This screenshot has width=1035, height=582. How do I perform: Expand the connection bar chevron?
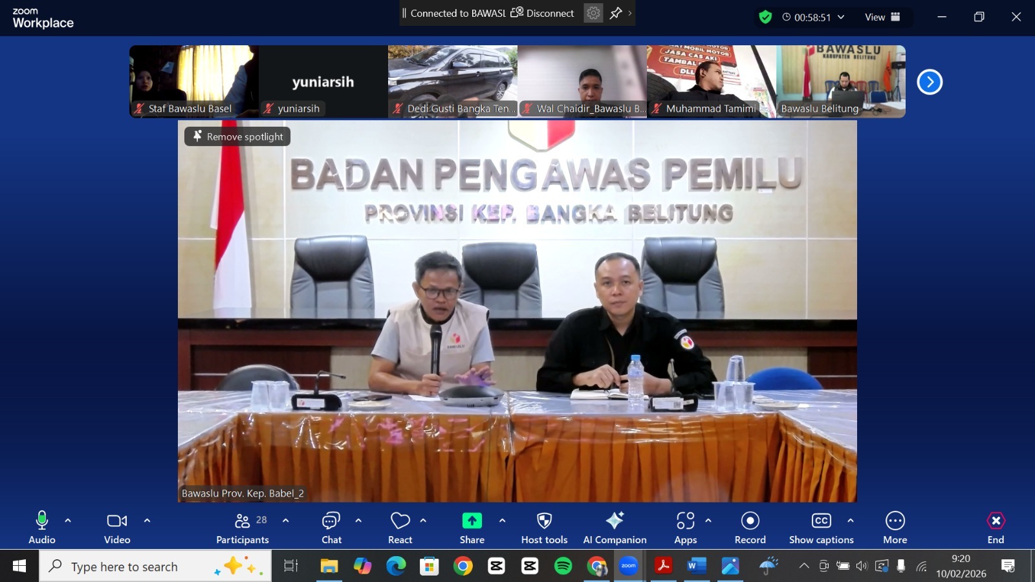pos(630,13)
